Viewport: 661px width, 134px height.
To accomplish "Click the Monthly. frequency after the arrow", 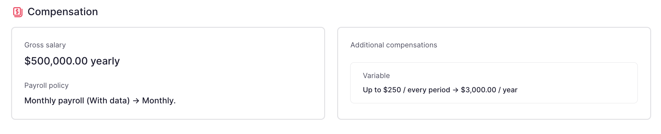I will pyautogui.click(x=159, y=101).
